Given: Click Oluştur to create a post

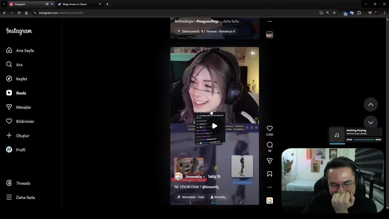Looking at the screenshot, I should click(18, 136).
